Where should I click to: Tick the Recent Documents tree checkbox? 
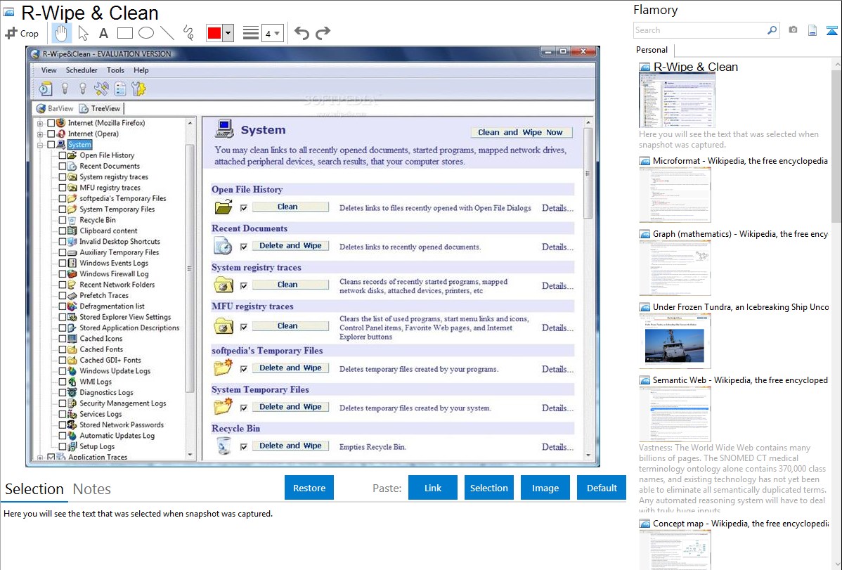pos(63,166)
